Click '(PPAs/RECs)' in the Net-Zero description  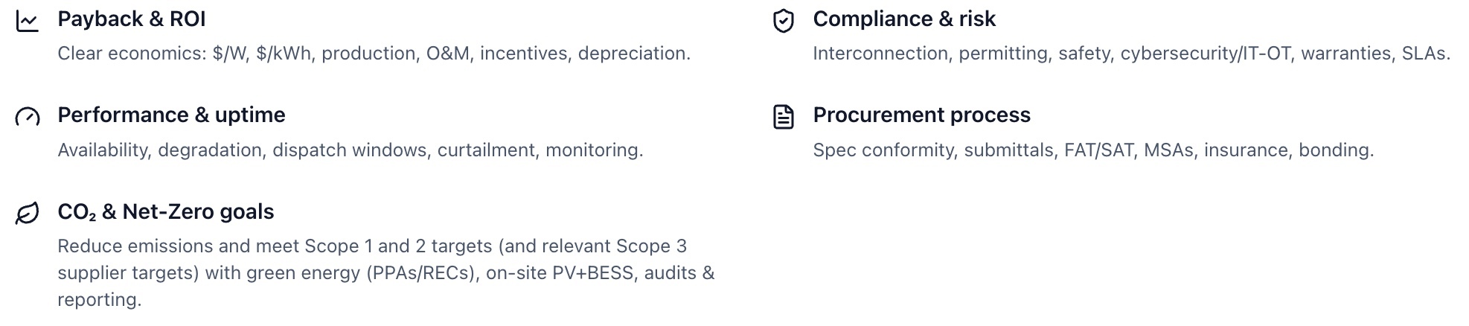pyautogui.click(x=420, y=273)
